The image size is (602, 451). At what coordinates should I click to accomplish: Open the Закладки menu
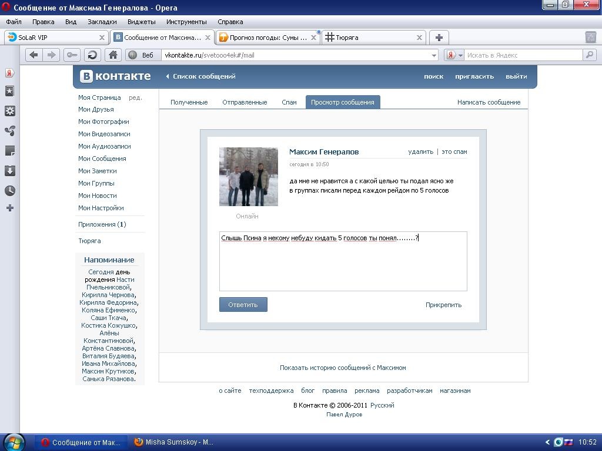coord(102,22)
